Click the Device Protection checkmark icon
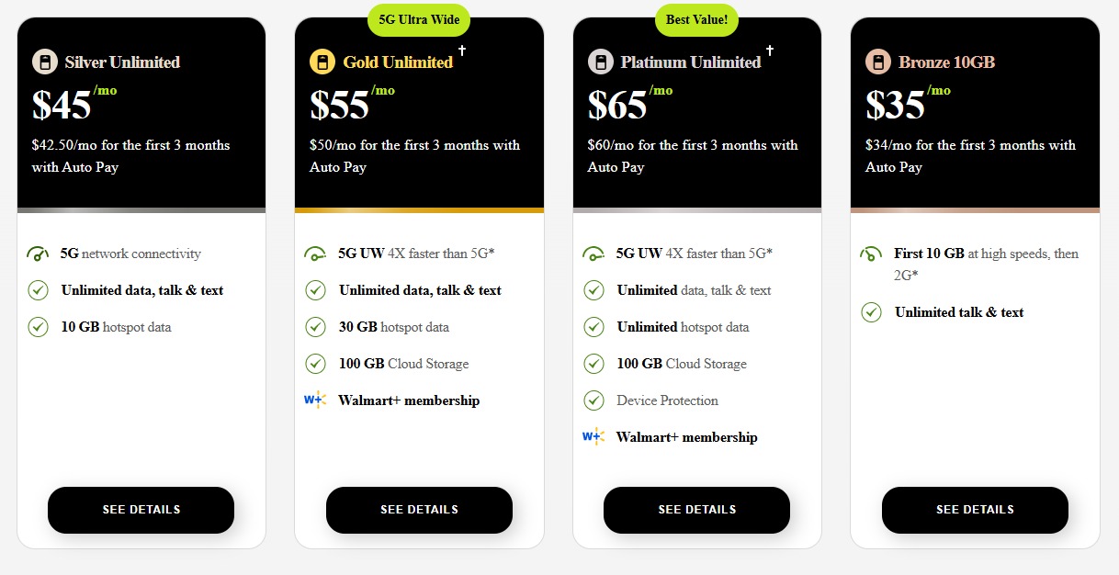This screenshot has height=575, width=1119. click(593, 400)
